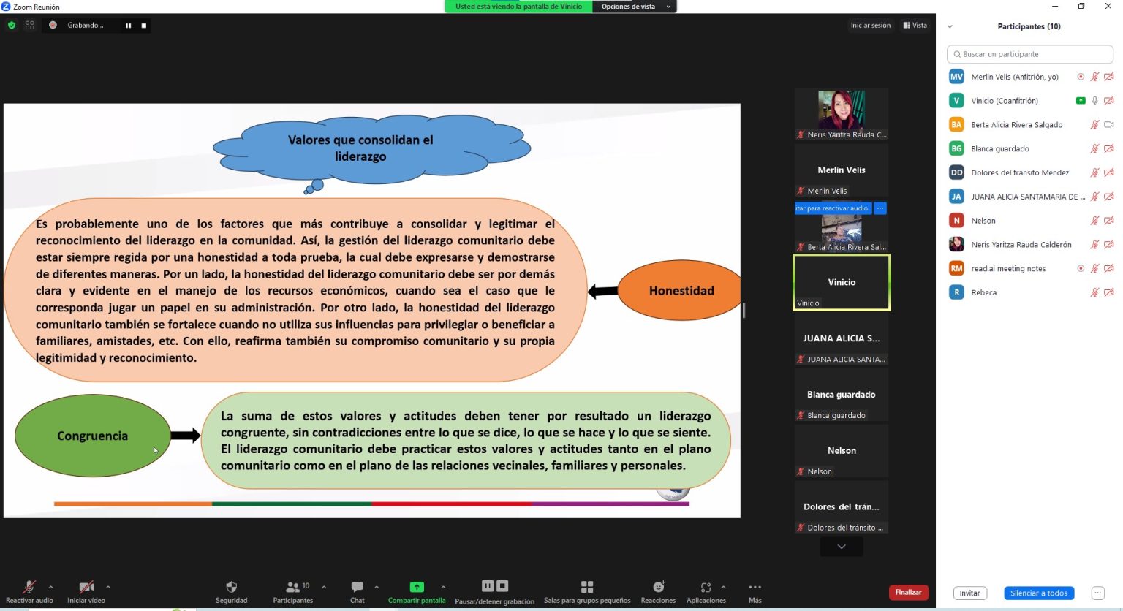The image size is (1123, 611).
Task: Open the Seguridad shield icon
Action: point(231,587)
